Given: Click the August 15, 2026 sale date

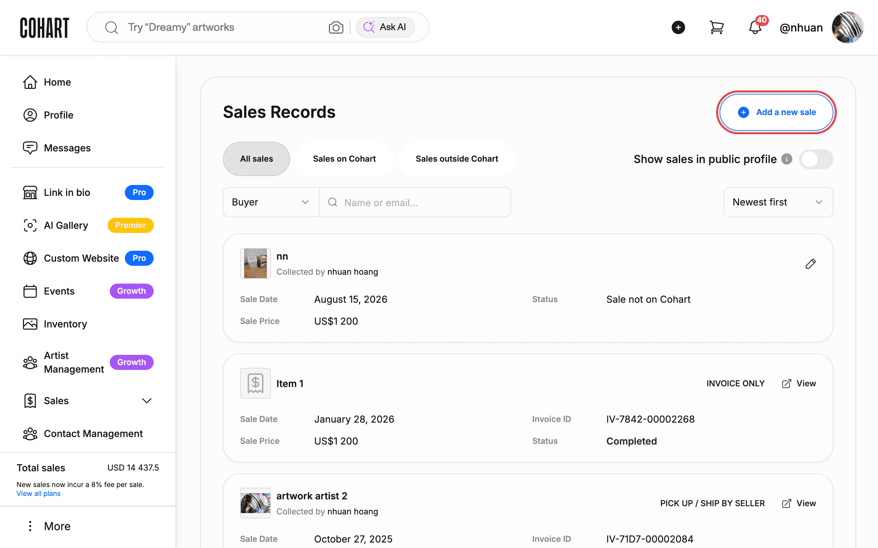Looking at the screenshot, I should click(x=351, y=299).
